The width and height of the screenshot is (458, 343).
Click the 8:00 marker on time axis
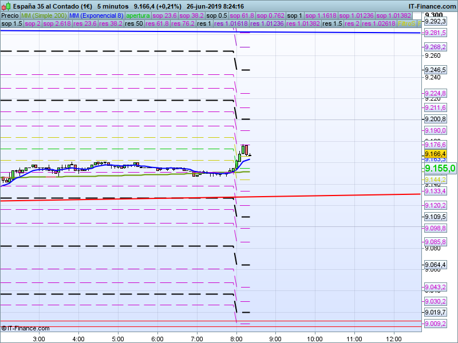236,338
